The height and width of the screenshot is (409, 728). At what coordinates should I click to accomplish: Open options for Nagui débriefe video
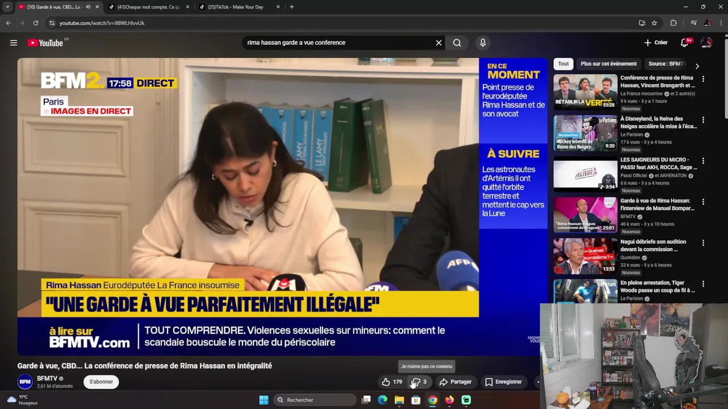pyautogui.click(x=703, y=243)
